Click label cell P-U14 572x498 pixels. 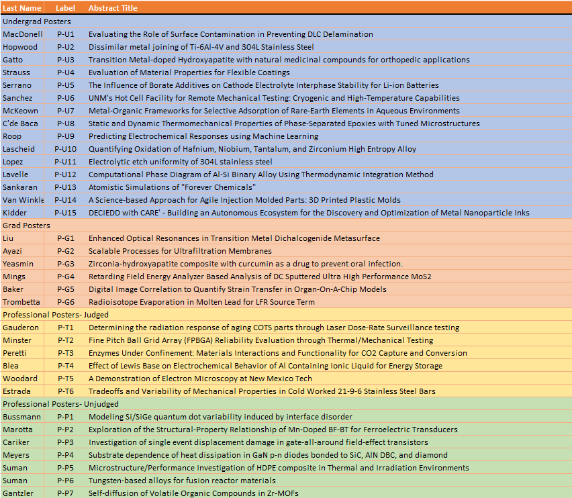pyautogui.click(x=65, y=200)
